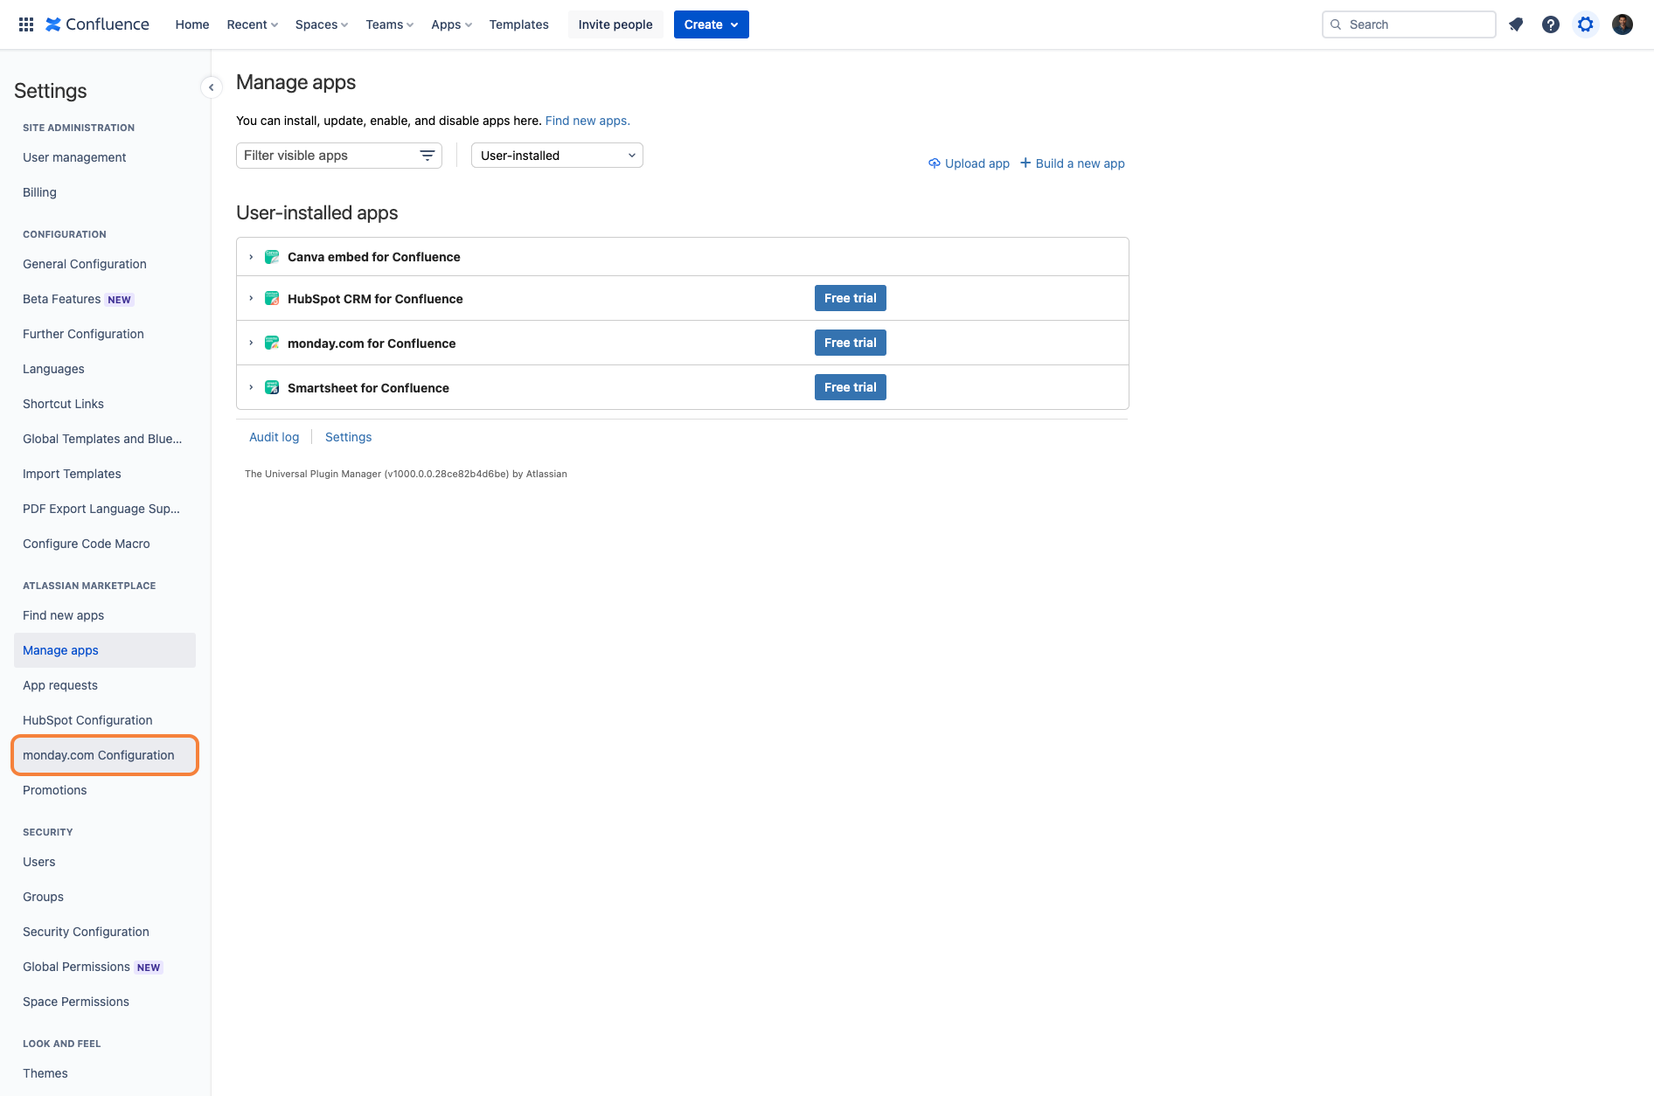Open the Spaces menu
The width and height of the screenshot is (1654, 1096).
point(321,24)
